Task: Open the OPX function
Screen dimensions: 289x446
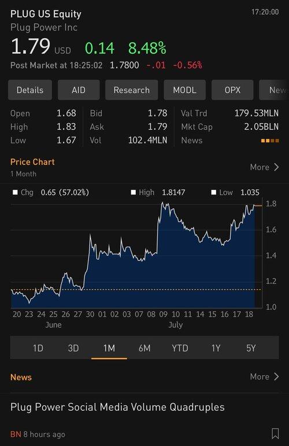Action: 232,90
